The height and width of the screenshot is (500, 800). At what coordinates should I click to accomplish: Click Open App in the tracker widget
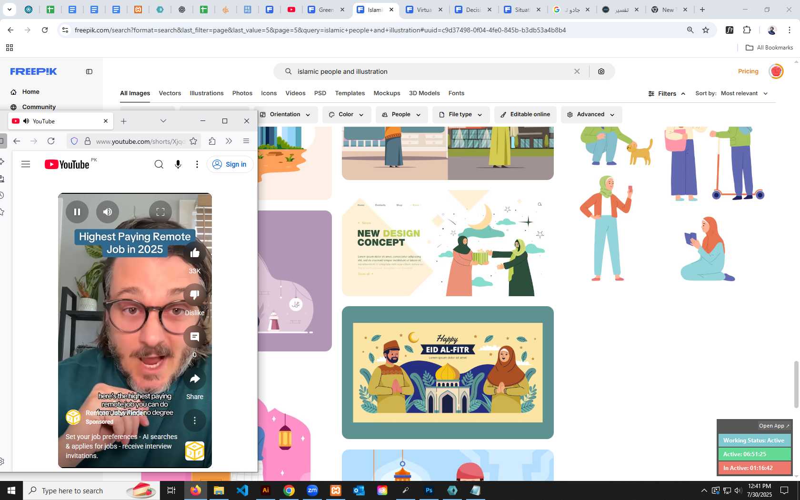click(x=774, y=426)
